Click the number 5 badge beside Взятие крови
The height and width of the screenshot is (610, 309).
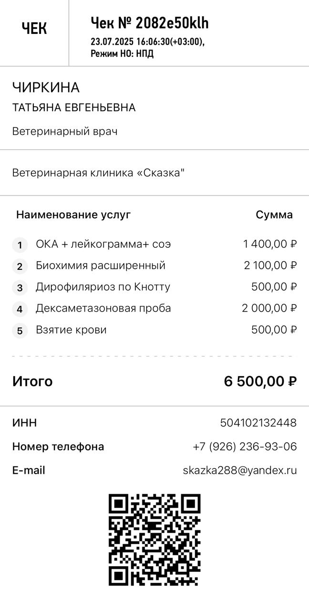(x=20, y=331)
